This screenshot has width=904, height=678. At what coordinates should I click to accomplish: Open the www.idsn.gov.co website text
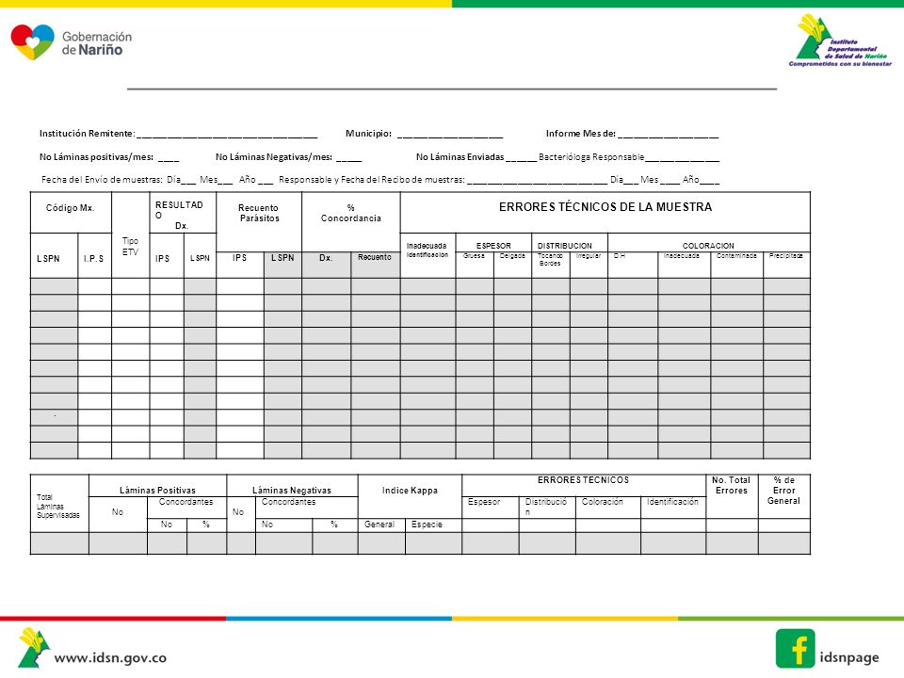tap(110, 657)
